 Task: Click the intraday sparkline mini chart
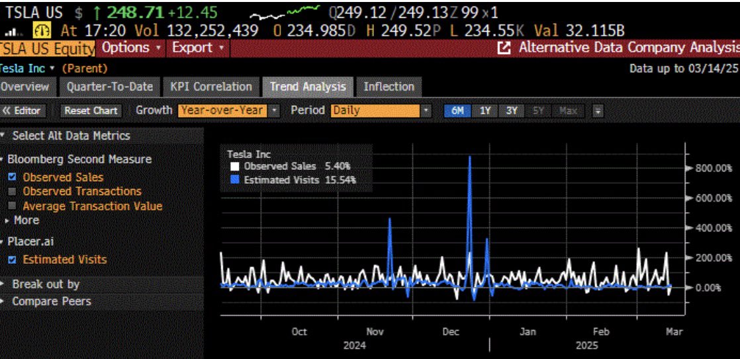click(285, 13)
